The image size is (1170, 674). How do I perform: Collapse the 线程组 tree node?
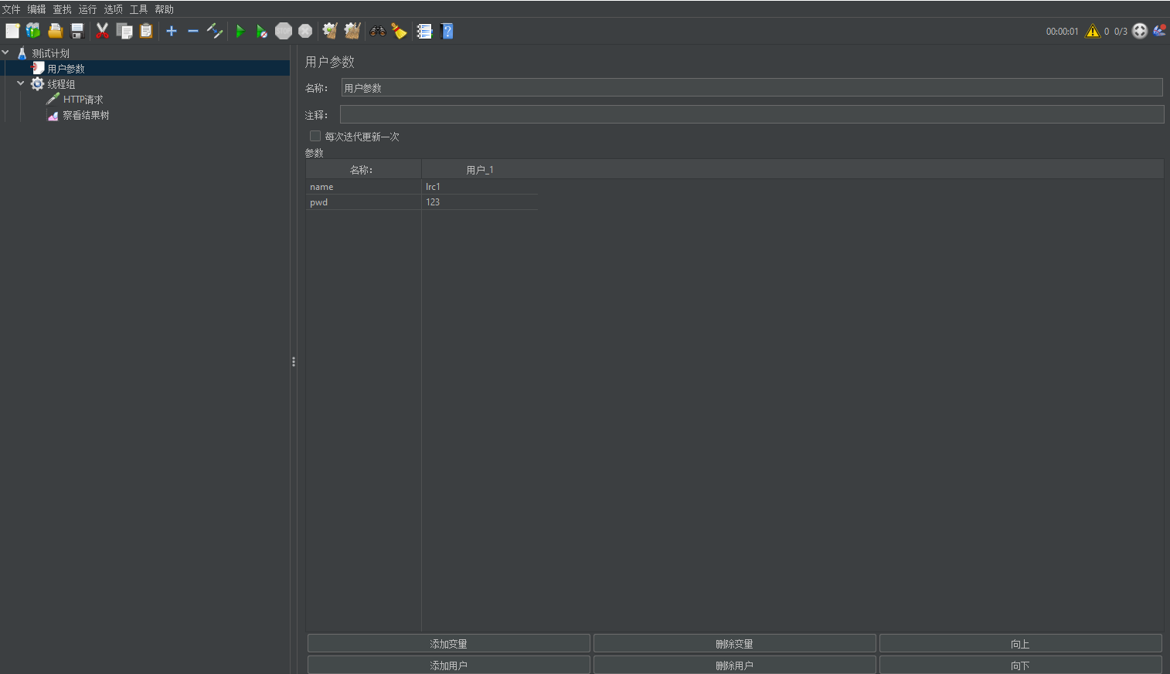pos(21,83)
